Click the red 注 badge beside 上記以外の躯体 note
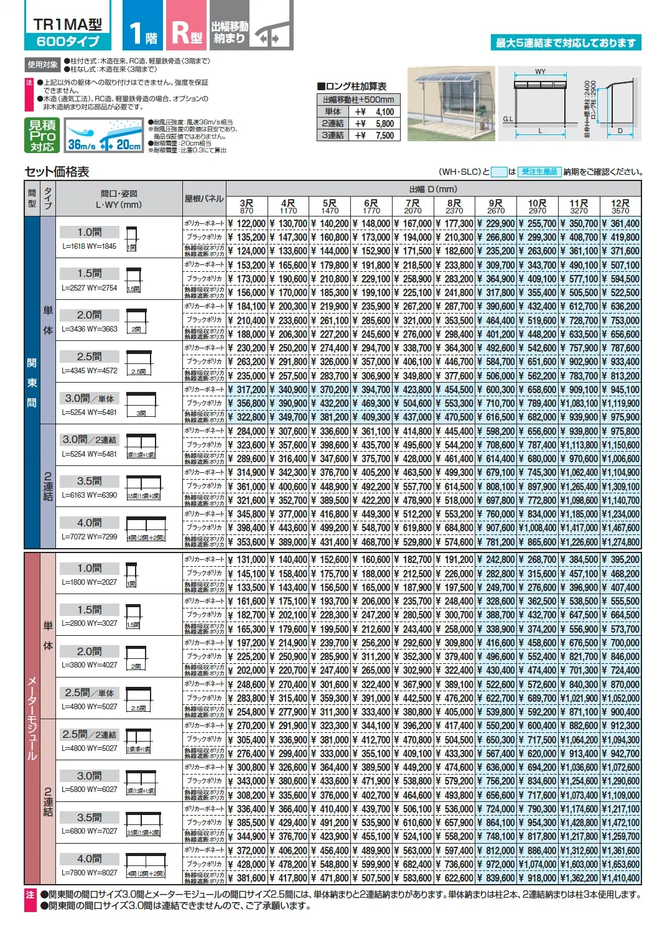Viewport: 657px width, 927px height. coord(29,95)
